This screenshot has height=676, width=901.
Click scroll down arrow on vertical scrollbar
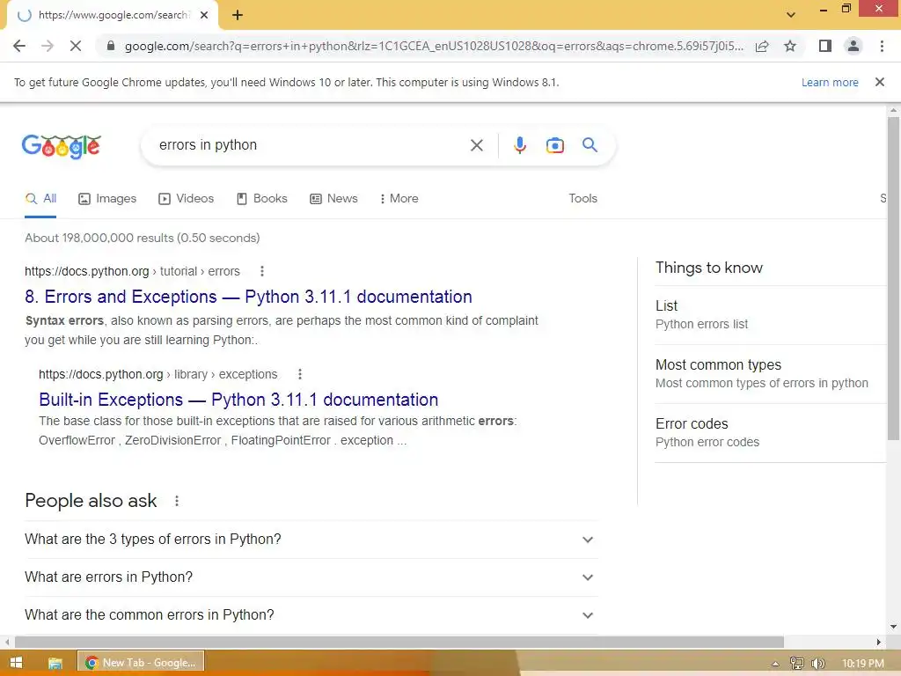coord(893,627)
